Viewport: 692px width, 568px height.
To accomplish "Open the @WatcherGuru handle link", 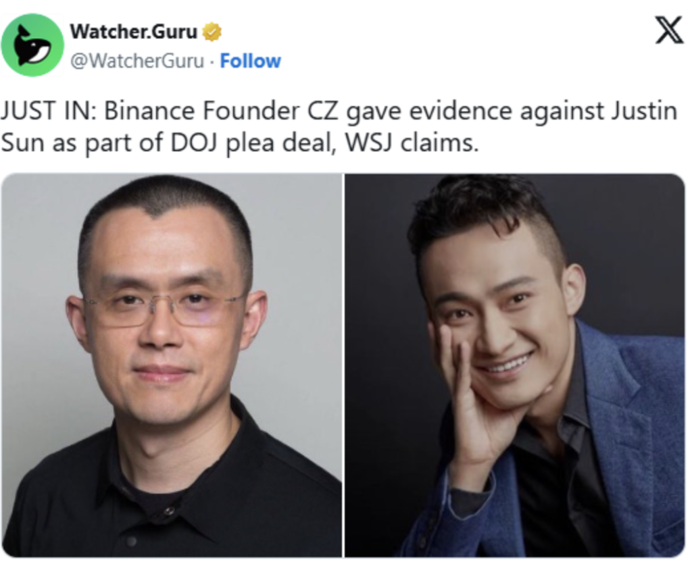I will coord(137,61).
